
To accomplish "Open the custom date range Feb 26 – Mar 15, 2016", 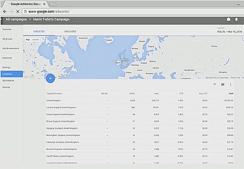I will click(x=230, y=32).
